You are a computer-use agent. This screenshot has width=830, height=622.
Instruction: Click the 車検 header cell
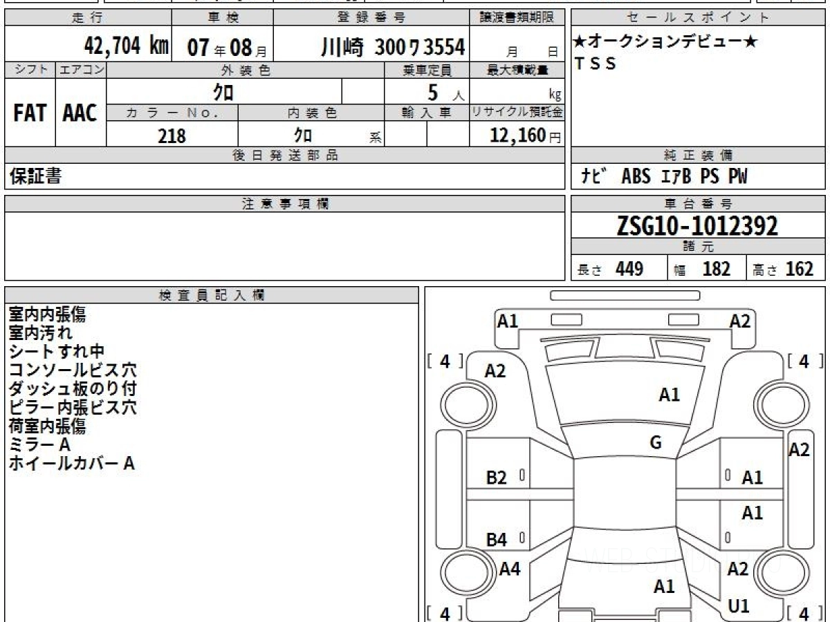click(222, 18)
